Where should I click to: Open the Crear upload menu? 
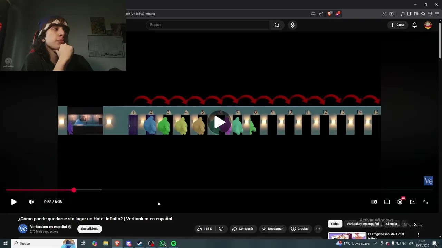click(397, 25)
